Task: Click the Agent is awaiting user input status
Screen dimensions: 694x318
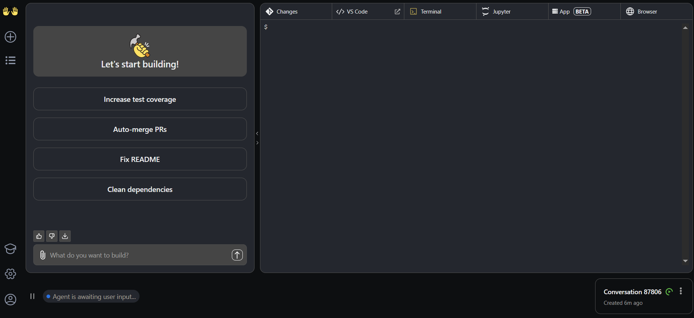Action: coord(91,296)
